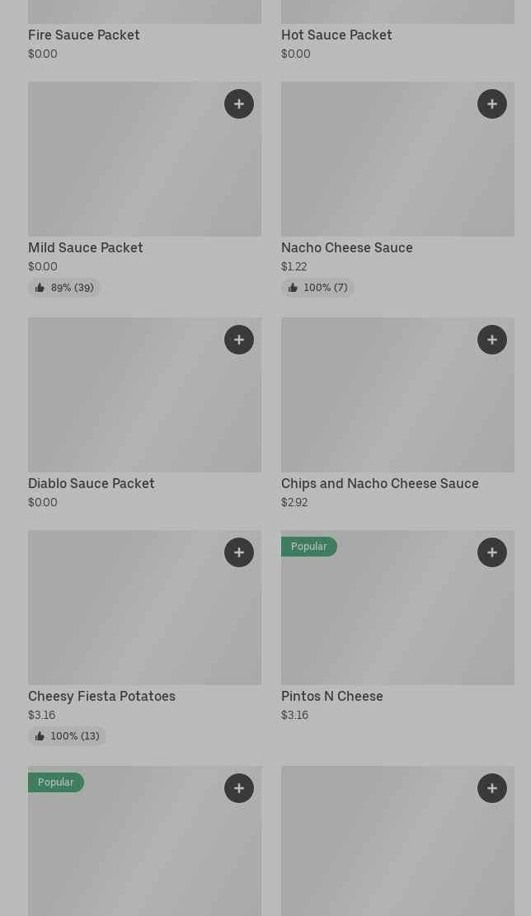Add Cheesy Fiesta Potatoes to cart
This screenshot has width=531, height=916.
pyautogui.click(x=239, y=552)
